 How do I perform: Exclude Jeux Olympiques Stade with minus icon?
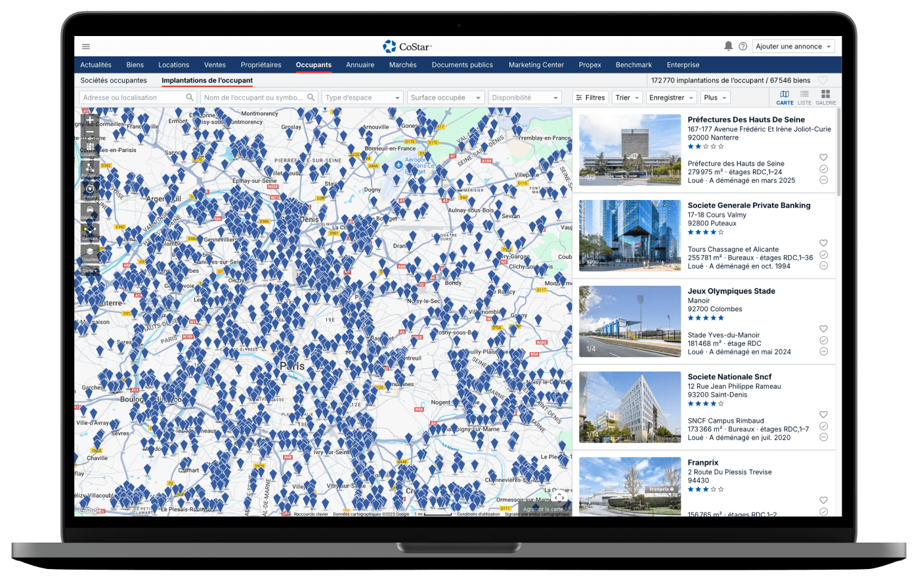823,351
